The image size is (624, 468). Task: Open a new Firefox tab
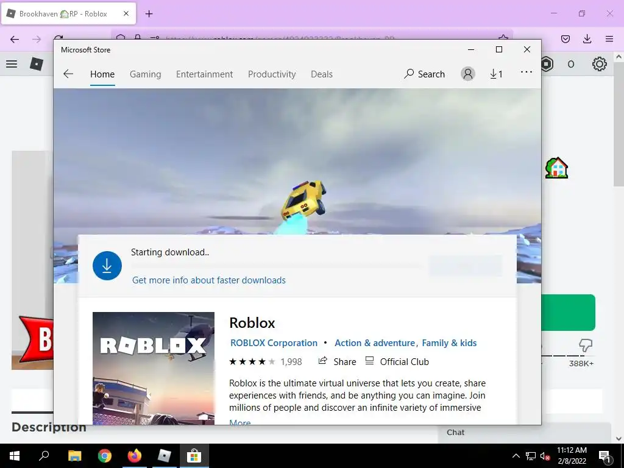[x=149, y=14]
